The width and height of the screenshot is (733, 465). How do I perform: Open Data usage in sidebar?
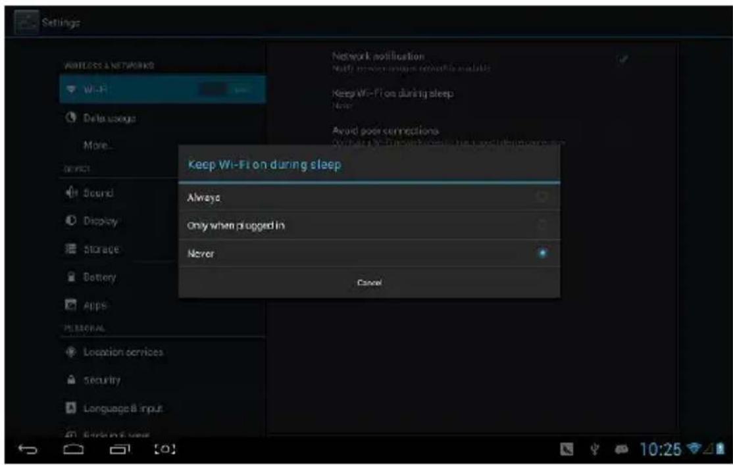163,118
